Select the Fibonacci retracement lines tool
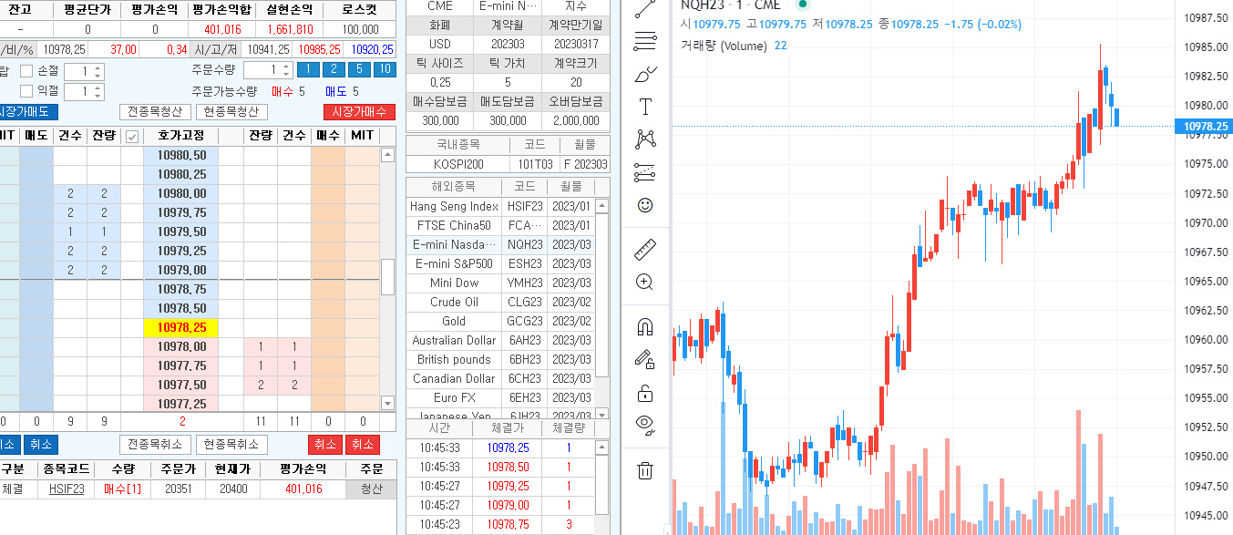The width and height of the screenshot is (1233, 535). pyautogui.click(x=645, y=41)
